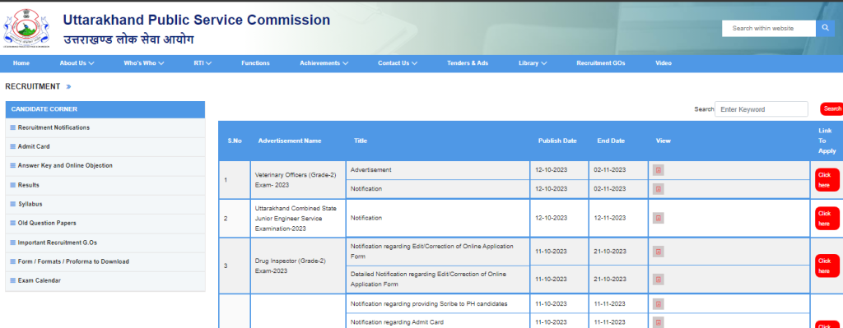
Task: Expand the Who's Who dropdown menu
Action: [x=144, y=63]
